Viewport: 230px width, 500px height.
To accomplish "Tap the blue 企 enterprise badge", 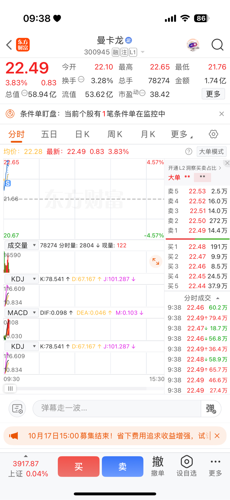I will pyautogui.click(x=128, y=40).
